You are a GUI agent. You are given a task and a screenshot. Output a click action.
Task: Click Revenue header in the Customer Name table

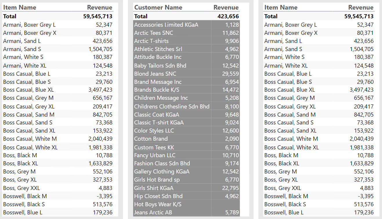[226, 8]
